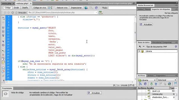179x100 pixels.
Task: Expand the coding toolbar overflow chevron
Action: coord(4,80)
